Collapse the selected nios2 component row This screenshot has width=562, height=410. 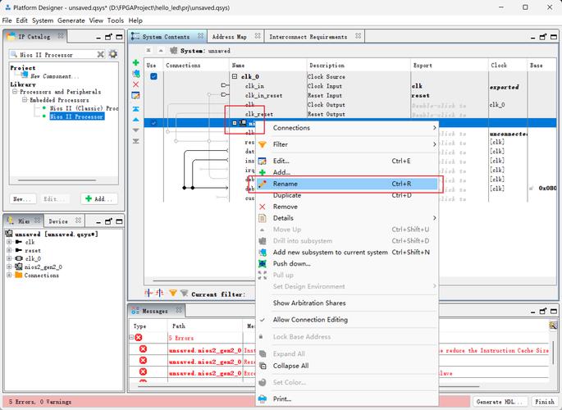coord(235,123)
